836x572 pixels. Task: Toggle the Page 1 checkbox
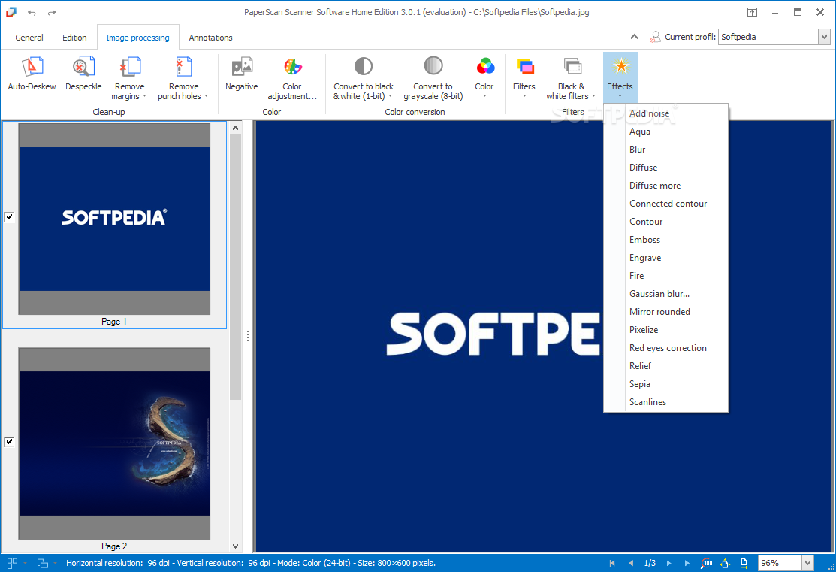click(9, 216)
